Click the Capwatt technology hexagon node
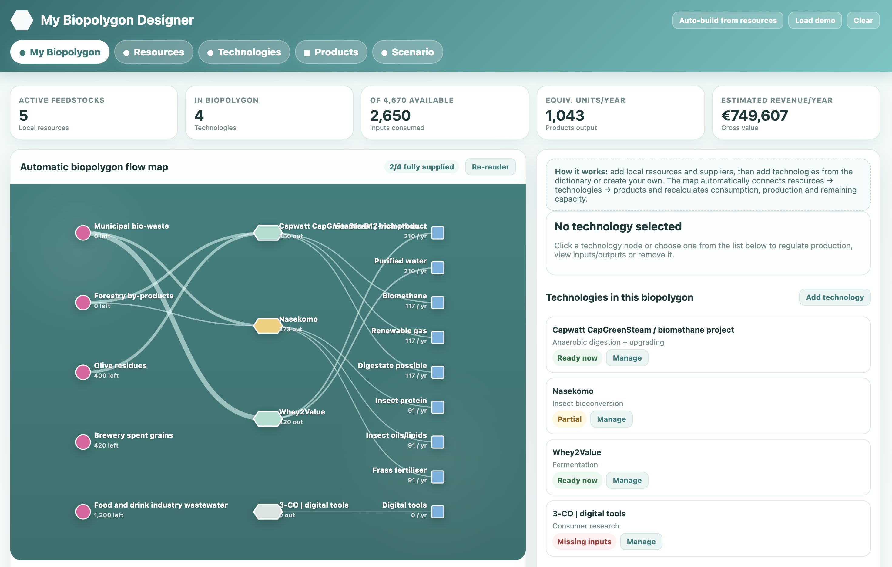This screenshot has width=892, height=567. pyautogui.click(x=268, y=233)
